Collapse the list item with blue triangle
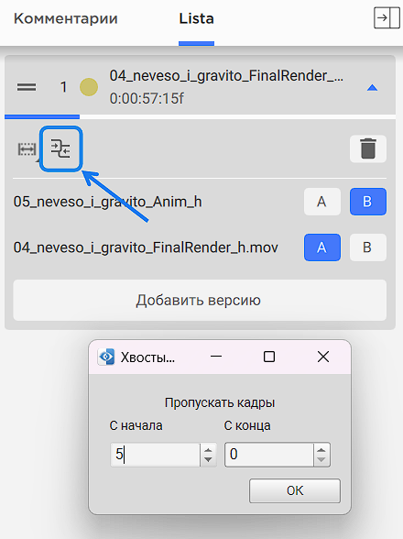Screen dimensions: 403x539 [373, 88]
